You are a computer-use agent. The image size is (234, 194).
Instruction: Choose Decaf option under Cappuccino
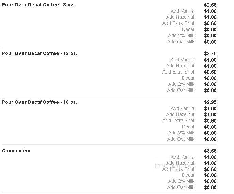coord(188,175)
